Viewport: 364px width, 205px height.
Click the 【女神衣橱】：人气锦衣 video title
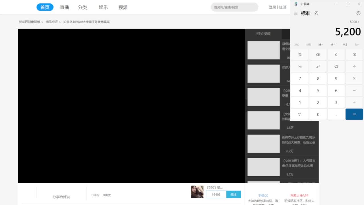coord(299,163)
